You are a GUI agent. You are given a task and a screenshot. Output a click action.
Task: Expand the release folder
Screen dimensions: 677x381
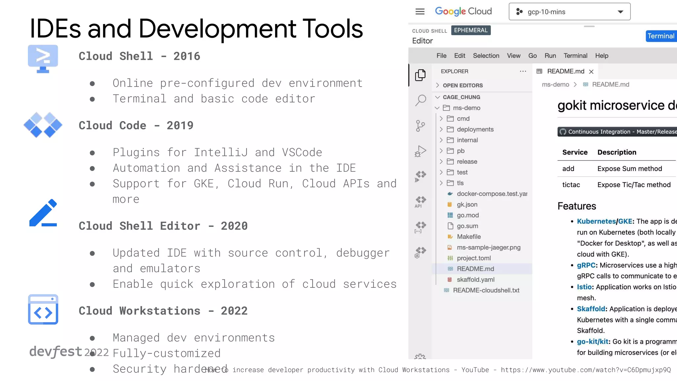click(x=441, y=161)
